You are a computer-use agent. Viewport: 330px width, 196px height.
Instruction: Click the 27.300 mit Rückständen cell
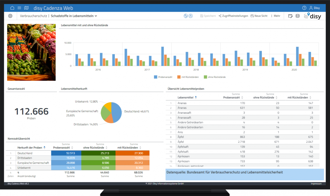point(132,153)
